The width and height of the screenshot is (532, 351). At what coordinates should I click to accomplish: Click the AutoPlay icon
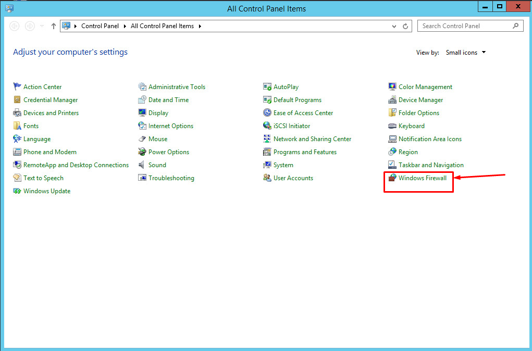click(267, 86)
